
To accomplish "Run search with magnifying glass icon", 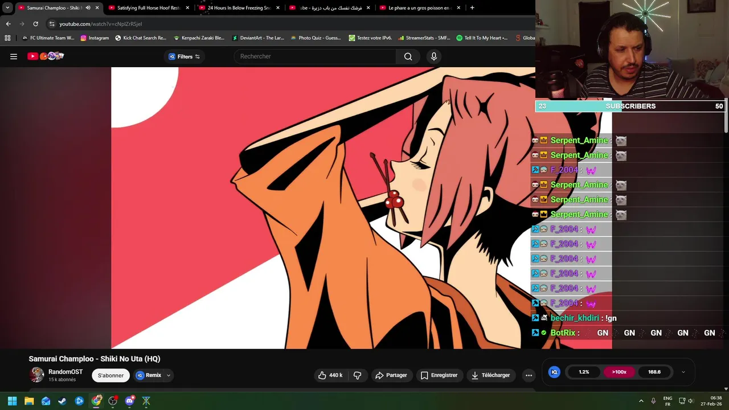I will pos(408,56).
